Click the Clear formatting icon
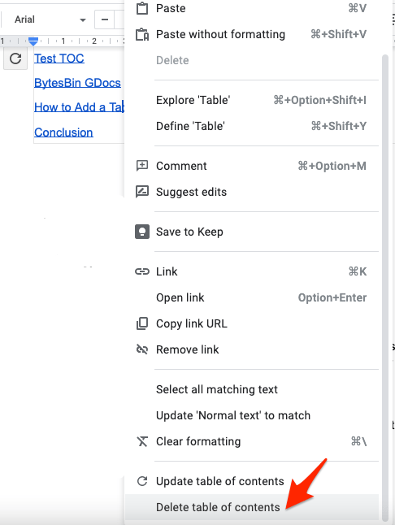 [142, 441]
